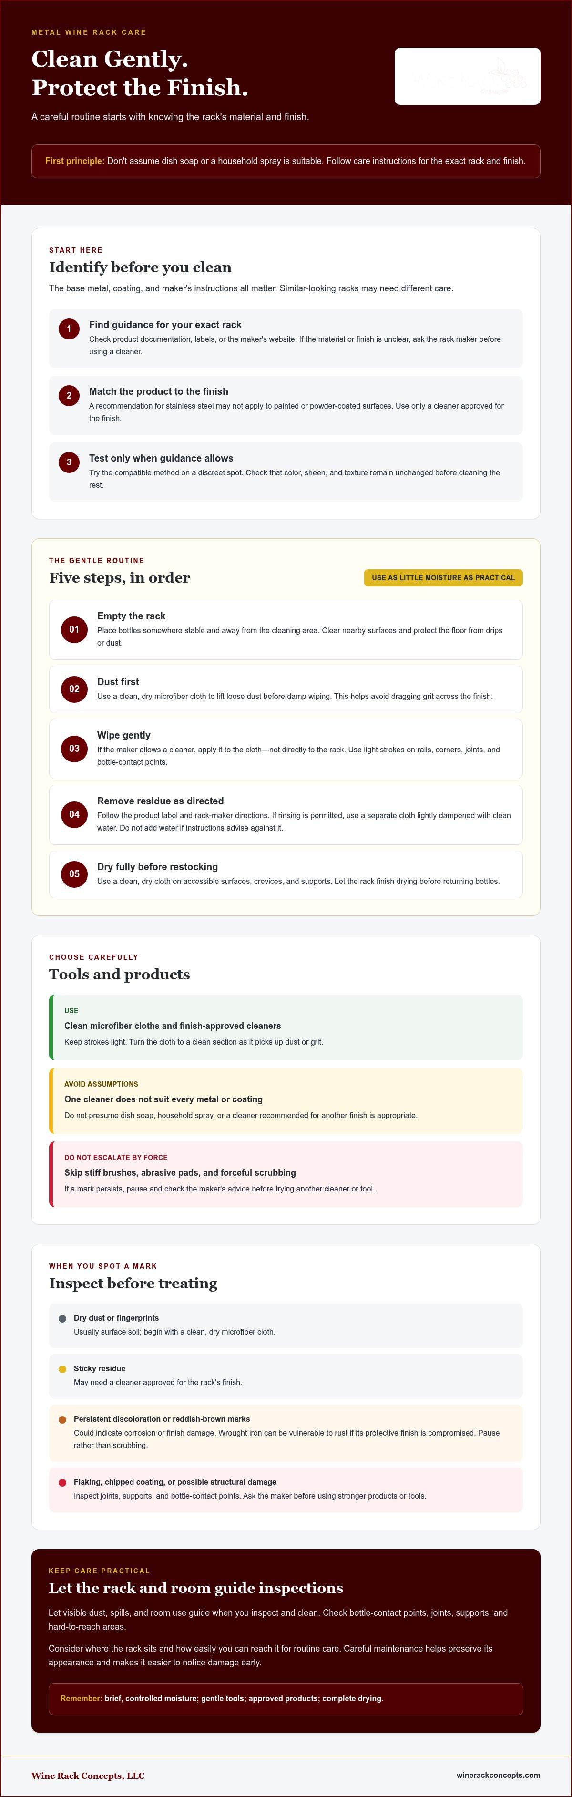
Task: Click the gray dot beside Dry dust or fingerprints
Action: pos(62,1318)
